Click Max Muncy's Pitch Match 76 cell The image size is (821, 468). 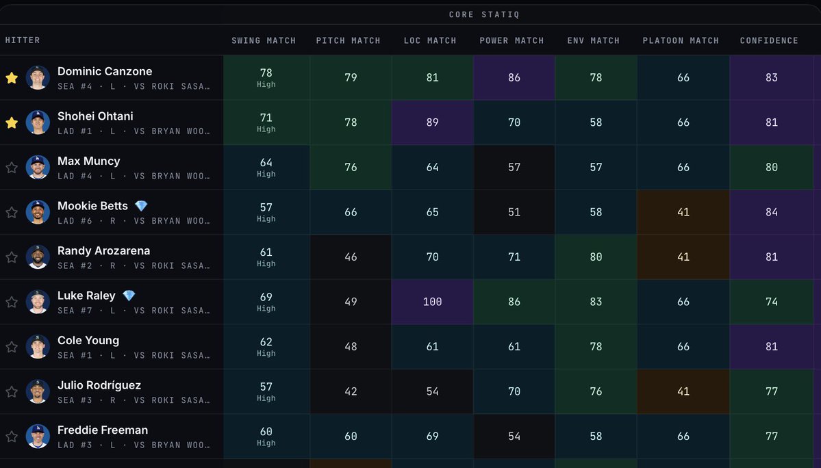click(x=351, y=168)
